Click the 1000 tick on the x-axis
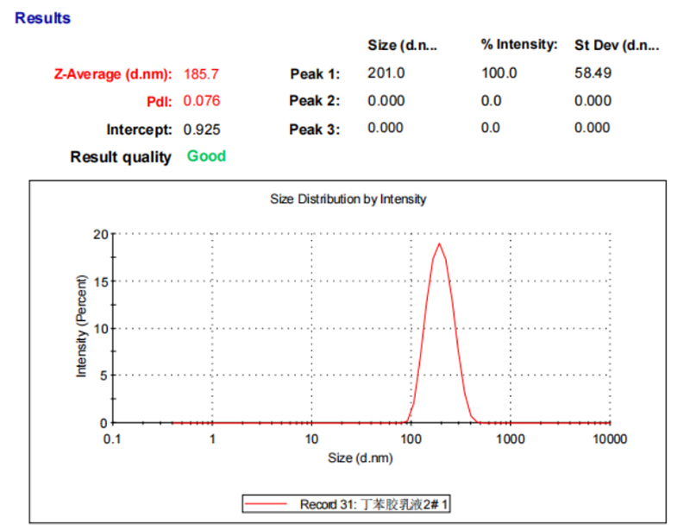Image resolution: width=690 pixels, height=530 pixels. click(x=511, y=439)
